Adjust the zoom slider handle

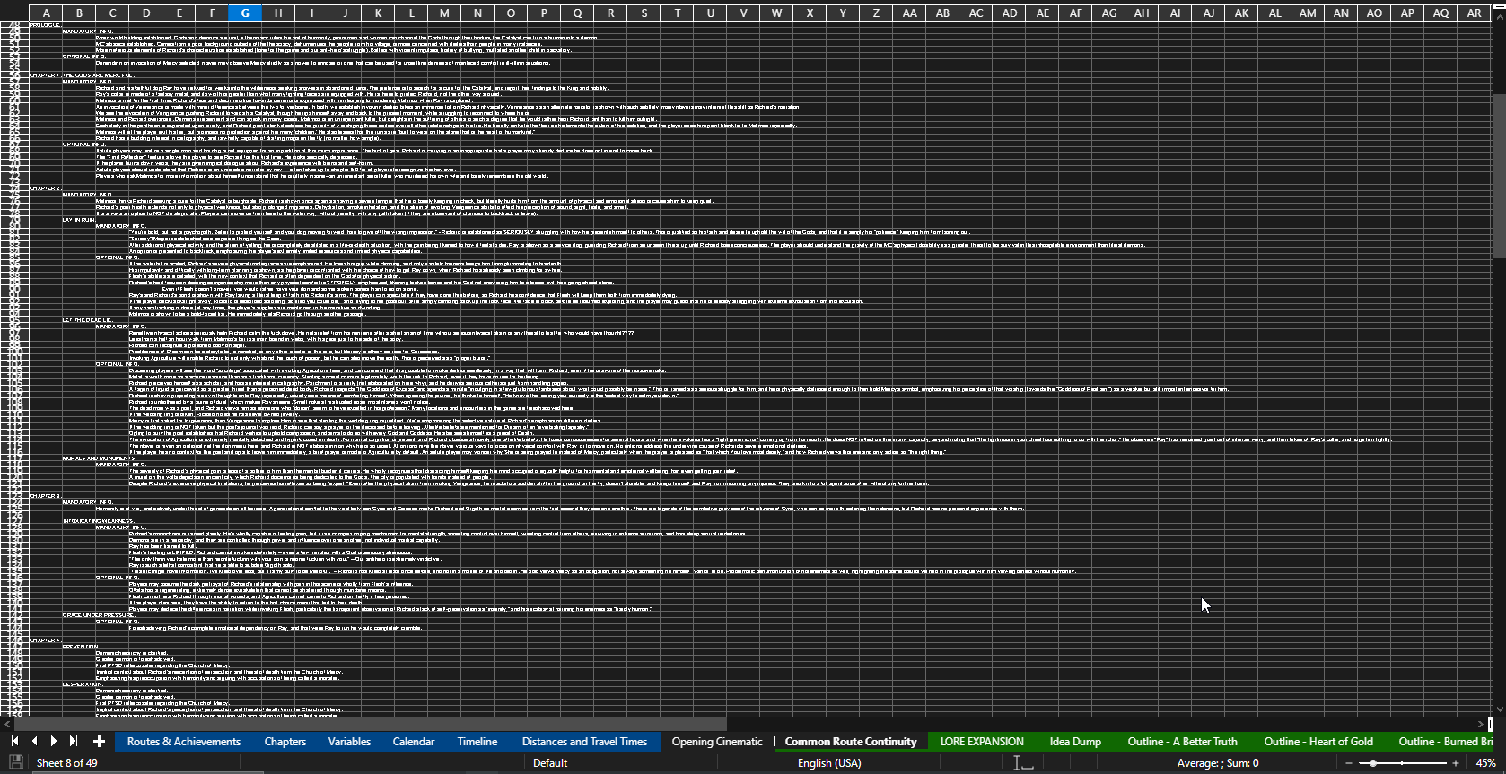click(1373, 763)
